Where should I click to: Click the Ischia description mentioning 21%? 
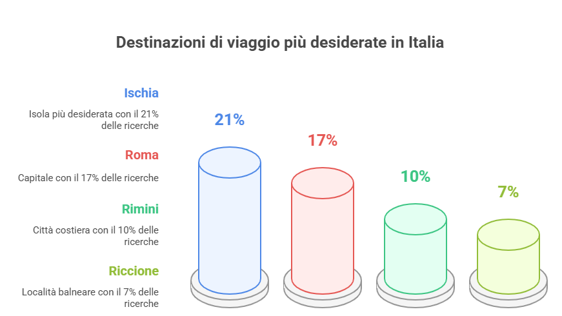tap(94, 119)
